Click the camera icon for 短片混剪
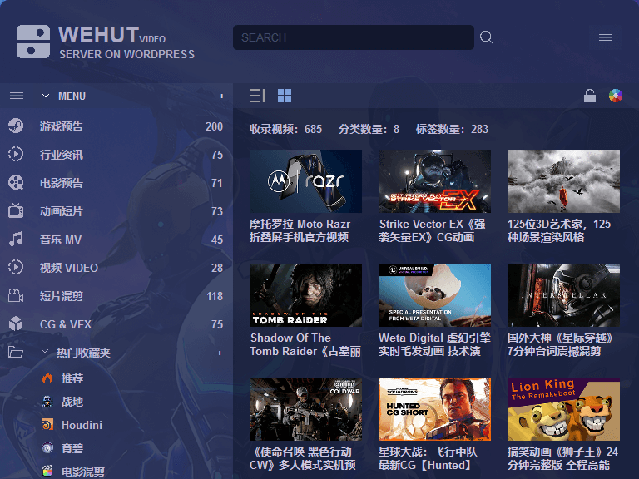Screen dimensions: 639x479 16,296
